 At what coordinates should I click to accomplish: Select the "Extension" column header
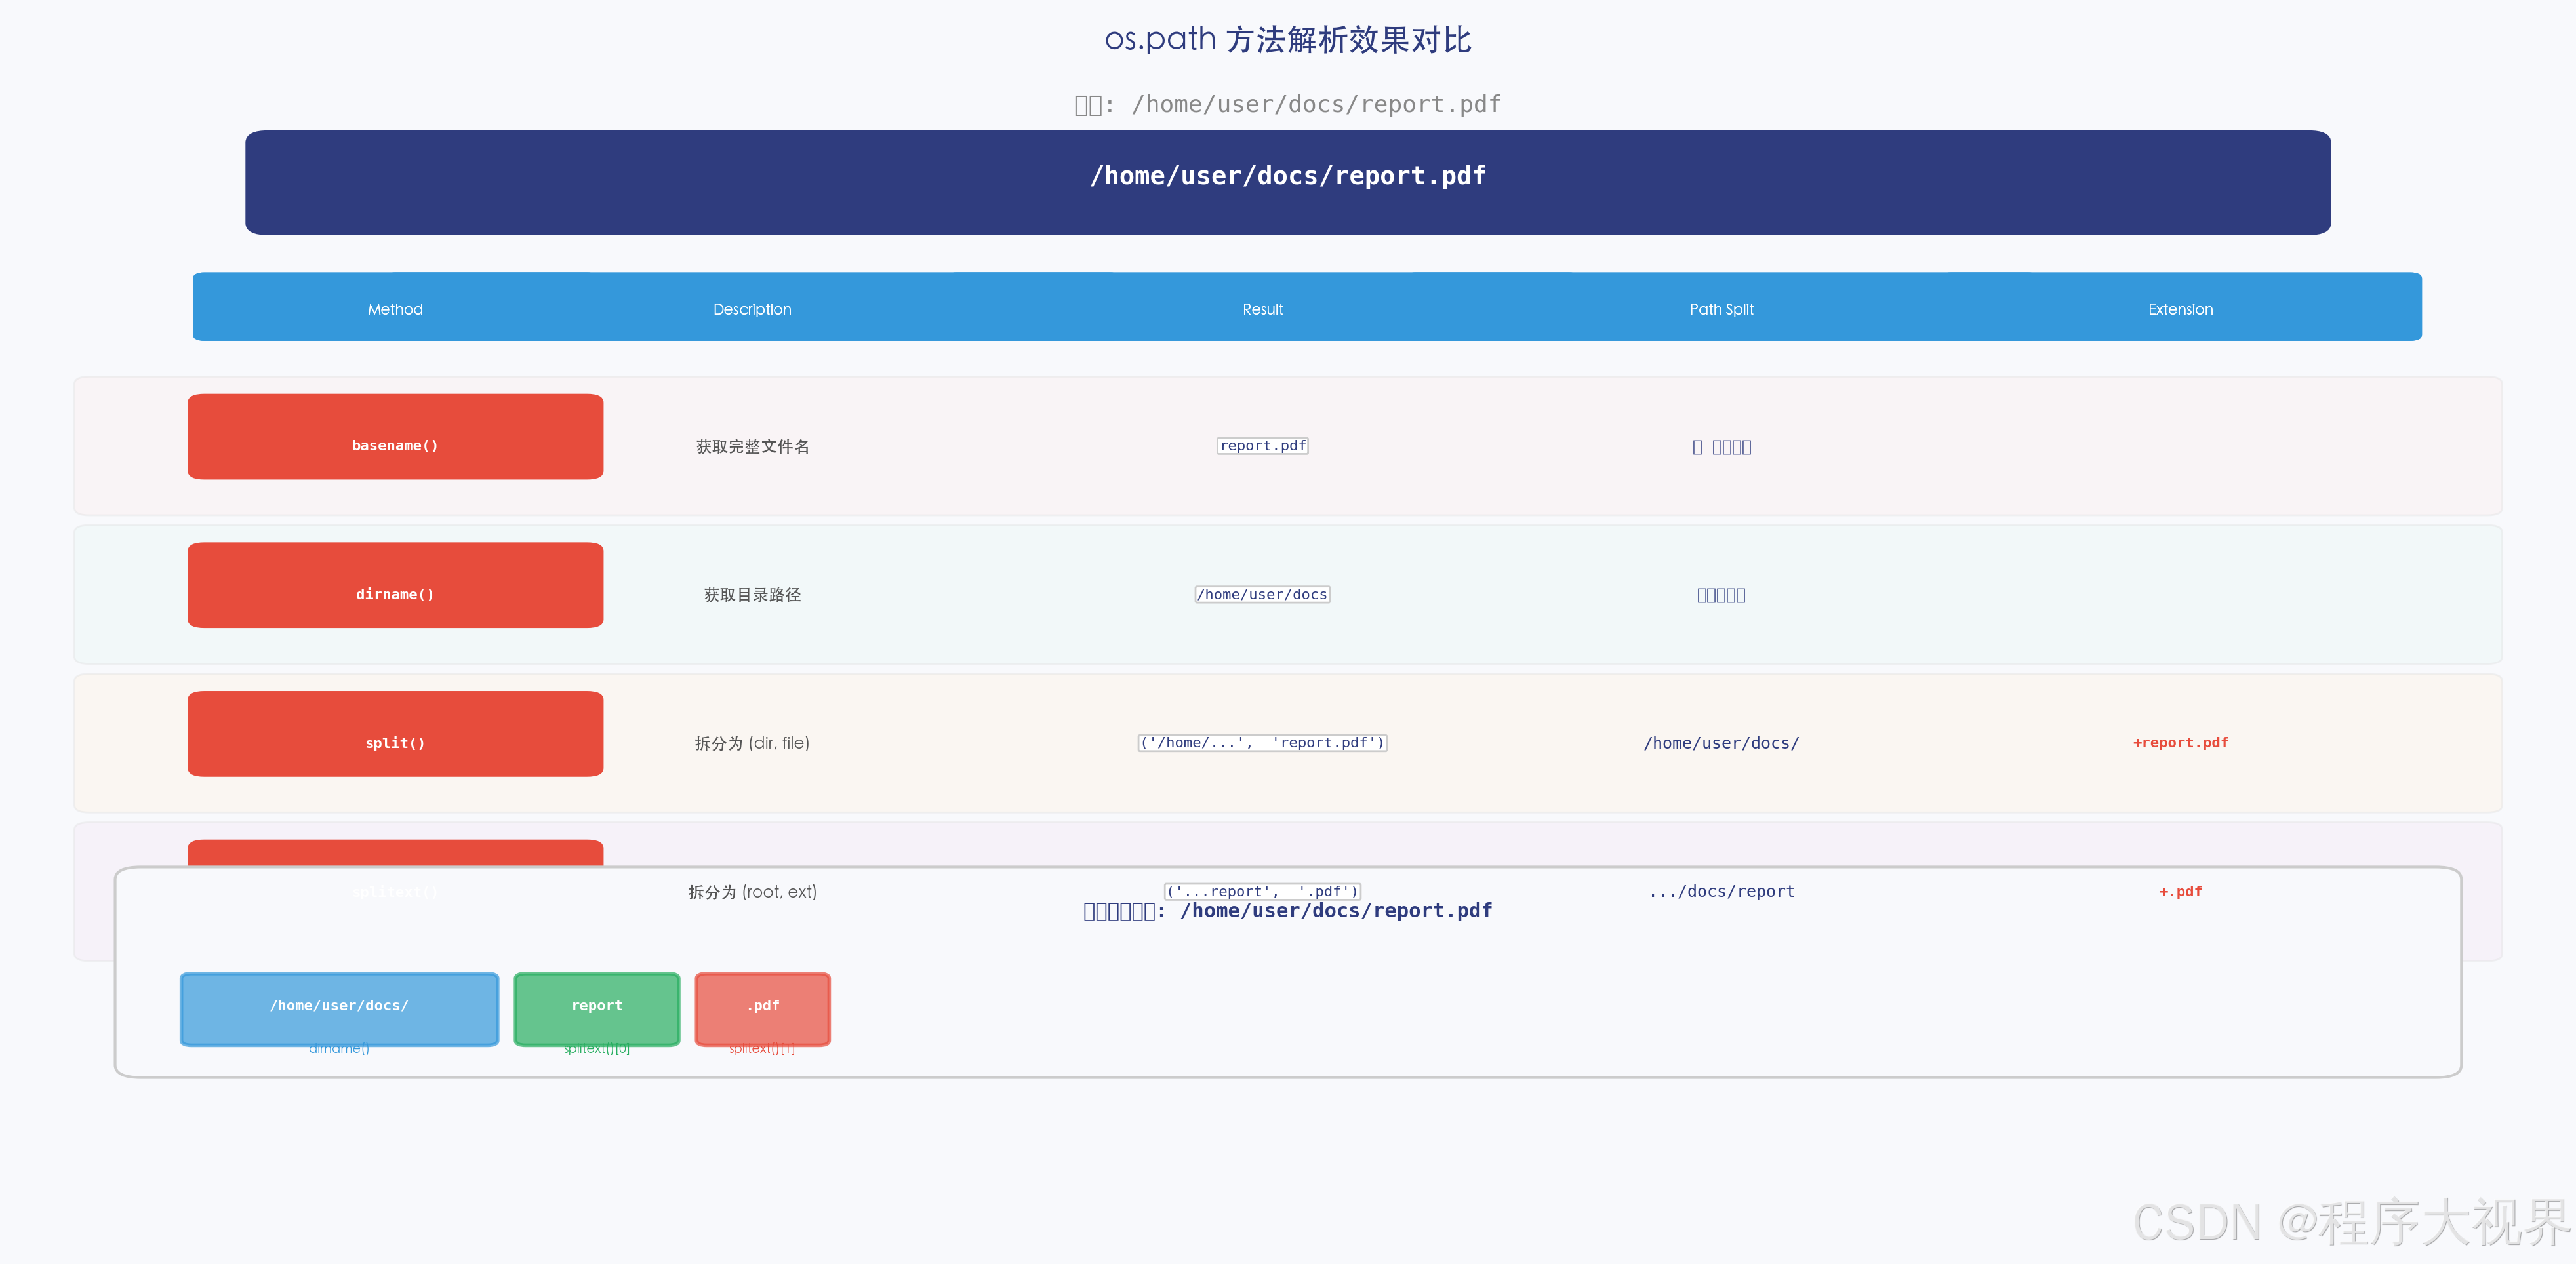tap(2180, 309)
